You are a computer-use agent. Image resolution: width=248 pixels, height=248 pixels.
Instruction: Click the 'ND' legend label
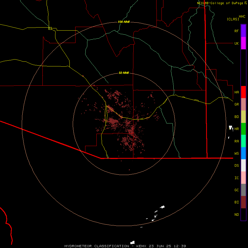point(236,215)
